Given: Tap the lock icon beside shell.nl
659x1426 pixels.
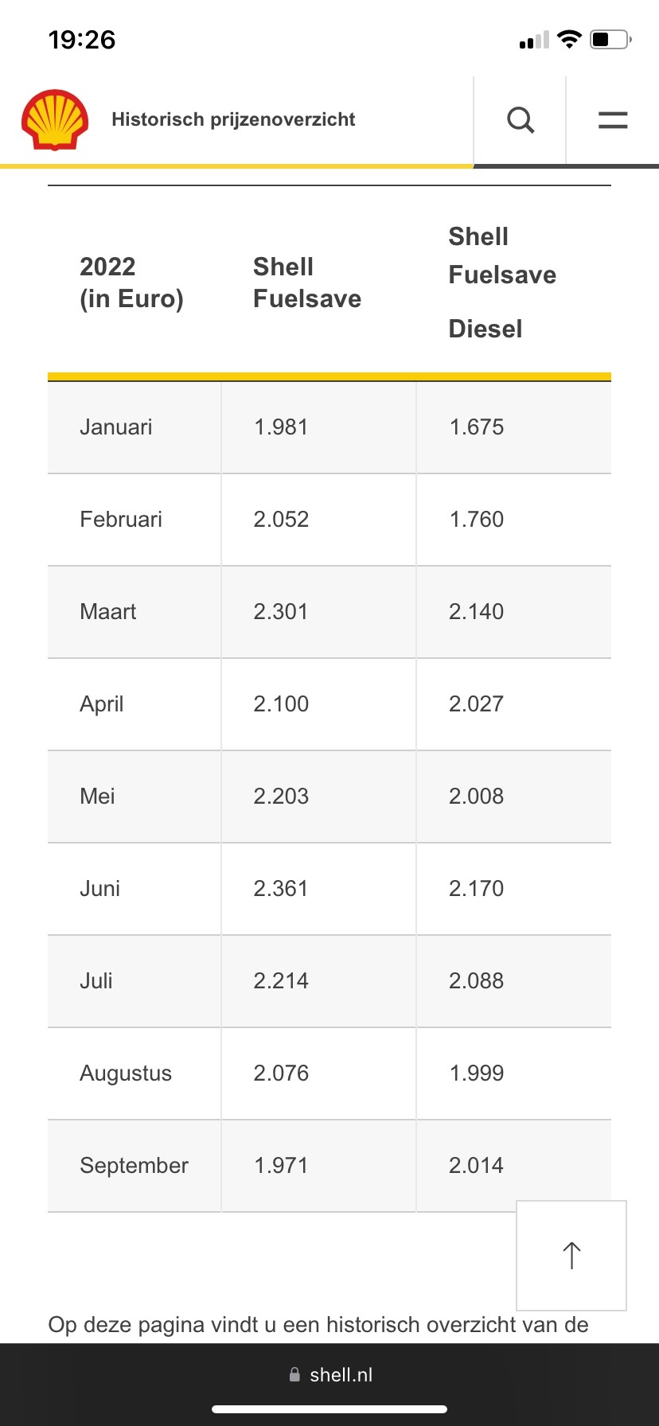Looking at the screenshot, I should pyautogui.click(x=295, y=1374).
